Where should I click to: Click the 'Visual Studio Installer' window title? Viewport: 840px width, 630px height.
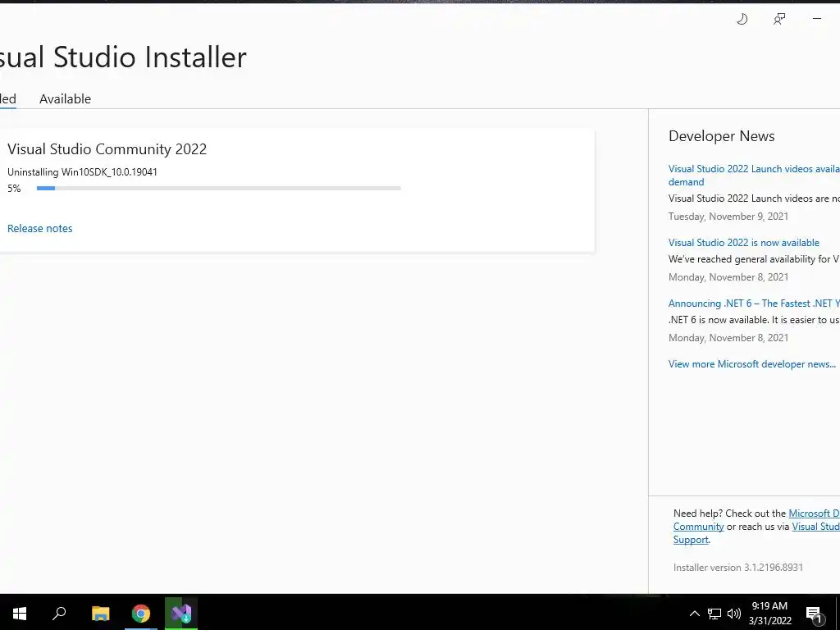pos(123,57)
